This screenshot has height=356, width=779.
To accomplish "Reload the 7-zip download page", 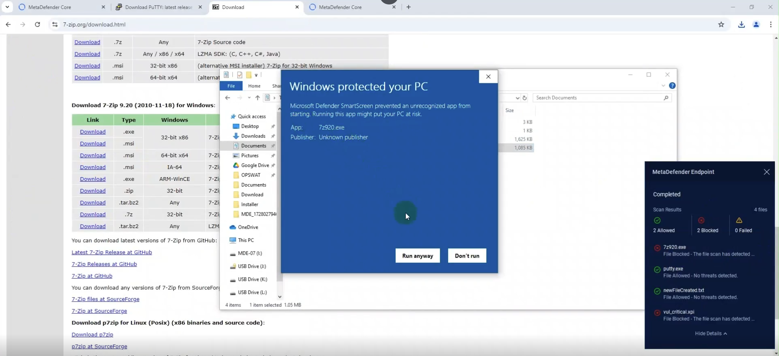I will click(x=37, y=24).
